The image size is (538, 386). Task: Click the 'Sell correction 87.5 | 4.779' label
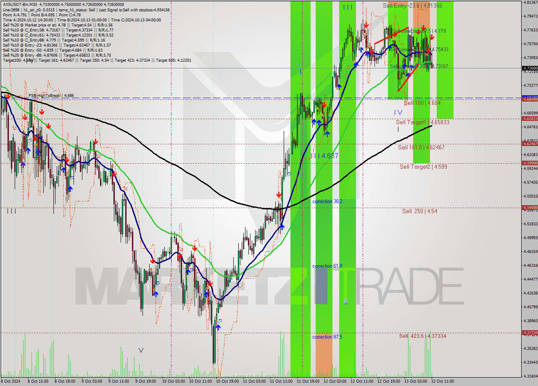pos(419,31)
